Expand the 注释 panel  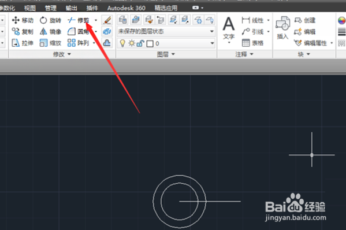point(244,54)
